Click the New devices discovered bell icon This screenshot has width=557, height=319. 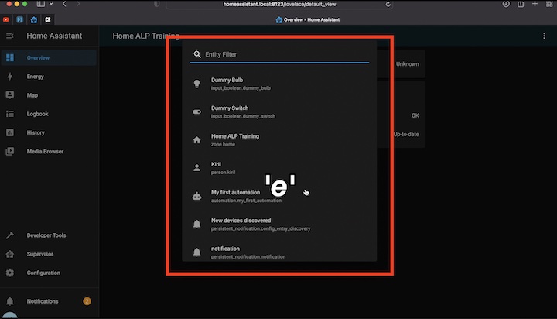click(196, 224)
